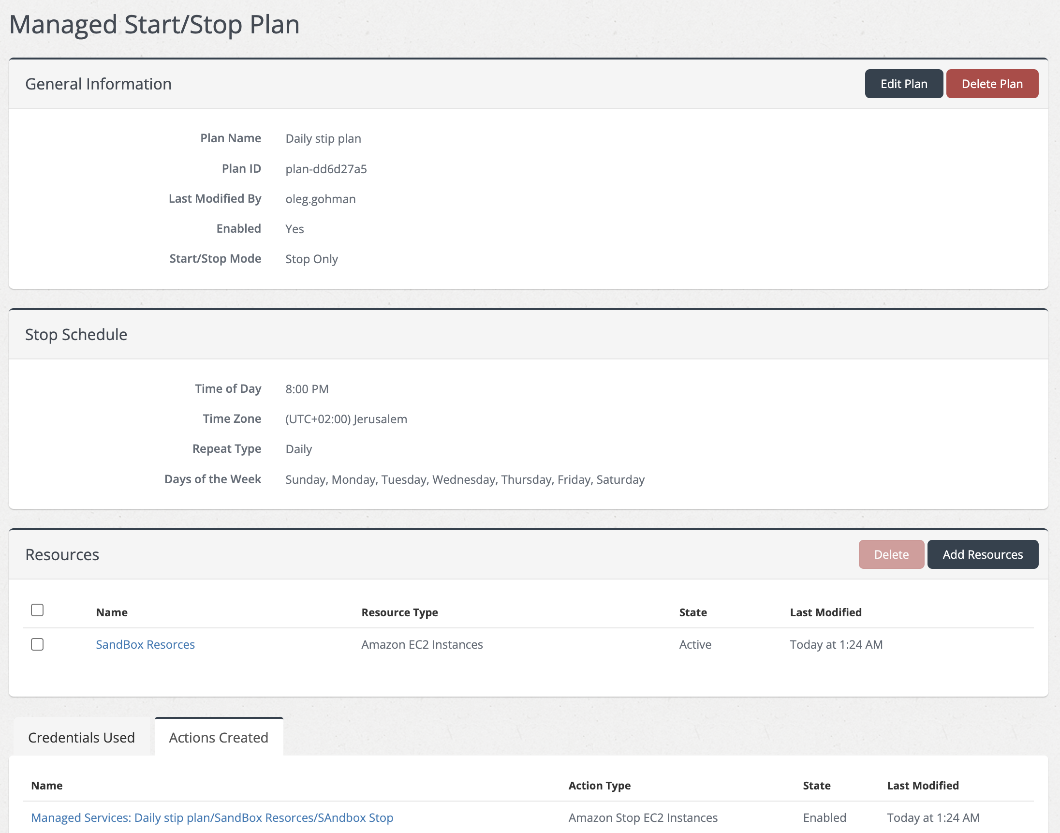Click the oleg.gohman username text
The width and height of the screenshot is (1060, 833).
pyautogui.click(x=320, y=199)
